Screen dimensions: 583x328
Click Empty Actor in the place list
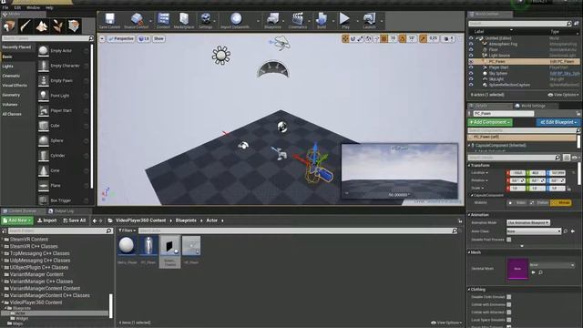click(61, 51)
